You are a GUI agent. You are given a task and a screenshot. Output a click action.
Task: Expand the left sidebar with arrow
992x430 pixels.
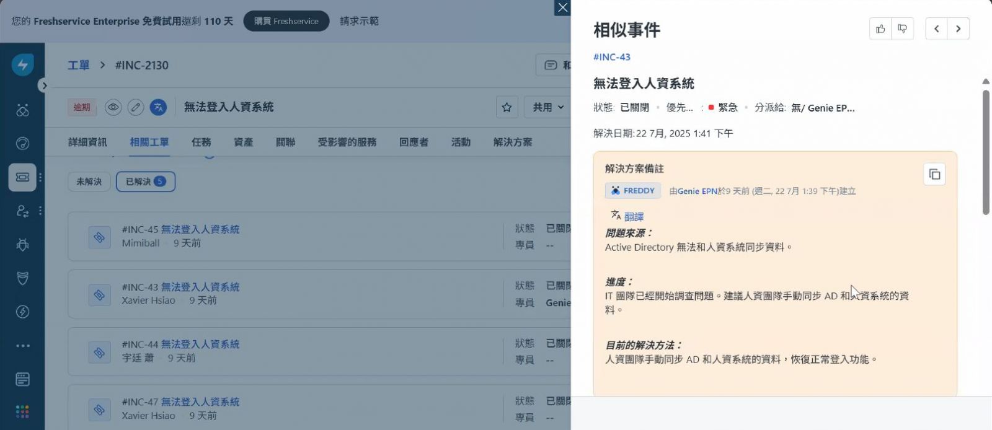(44, 86)
